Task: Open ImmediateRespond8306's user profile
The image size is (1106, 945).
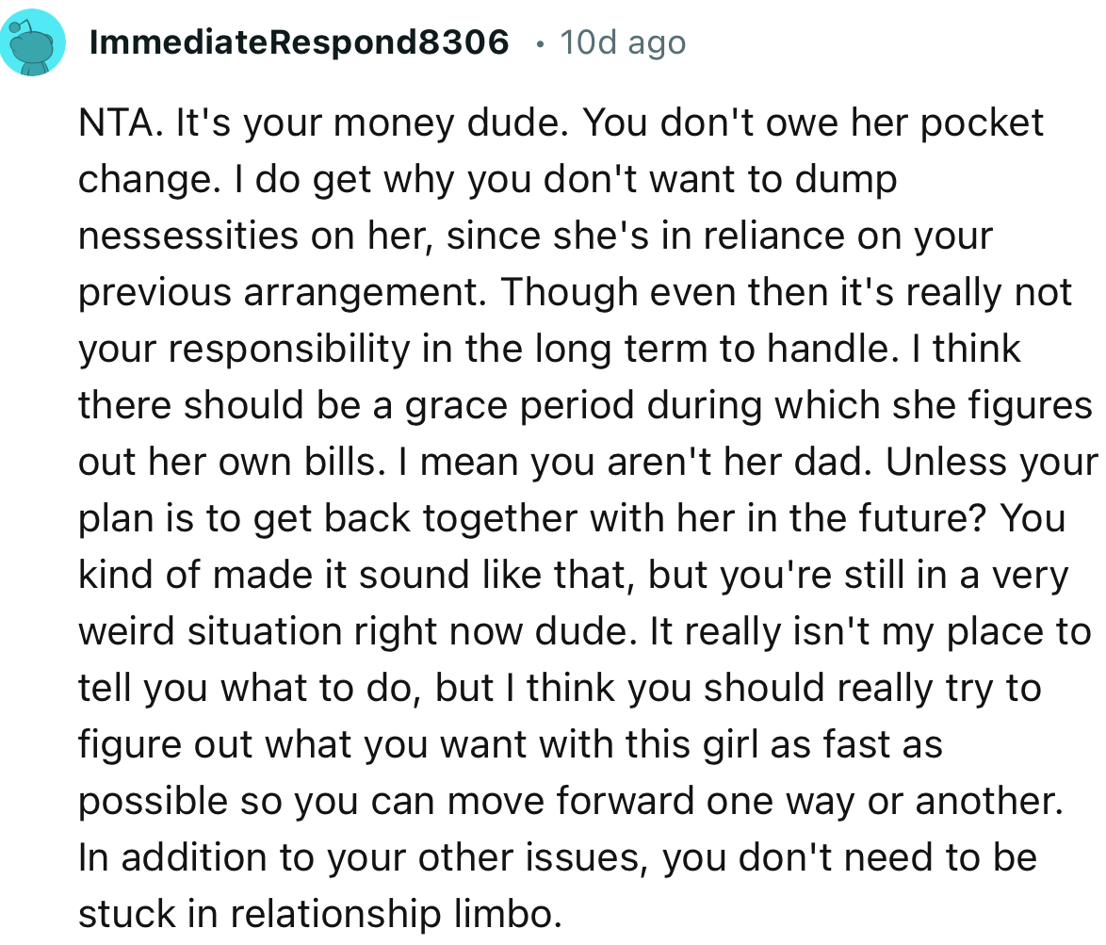Action: pos(299,42)
